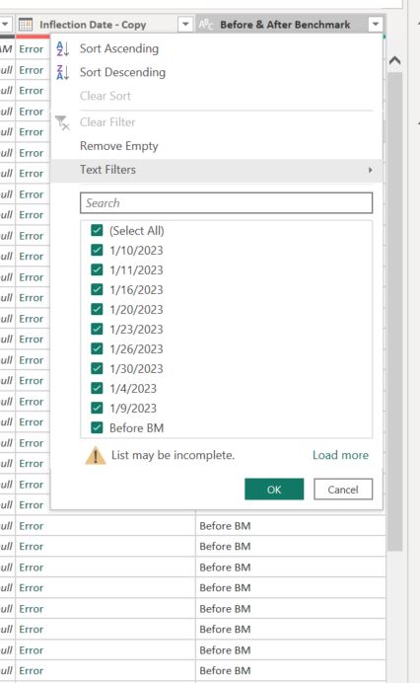Click the scroll up chevron arrow
Viewport: 420px width, 683px height.
pos(394,60)
